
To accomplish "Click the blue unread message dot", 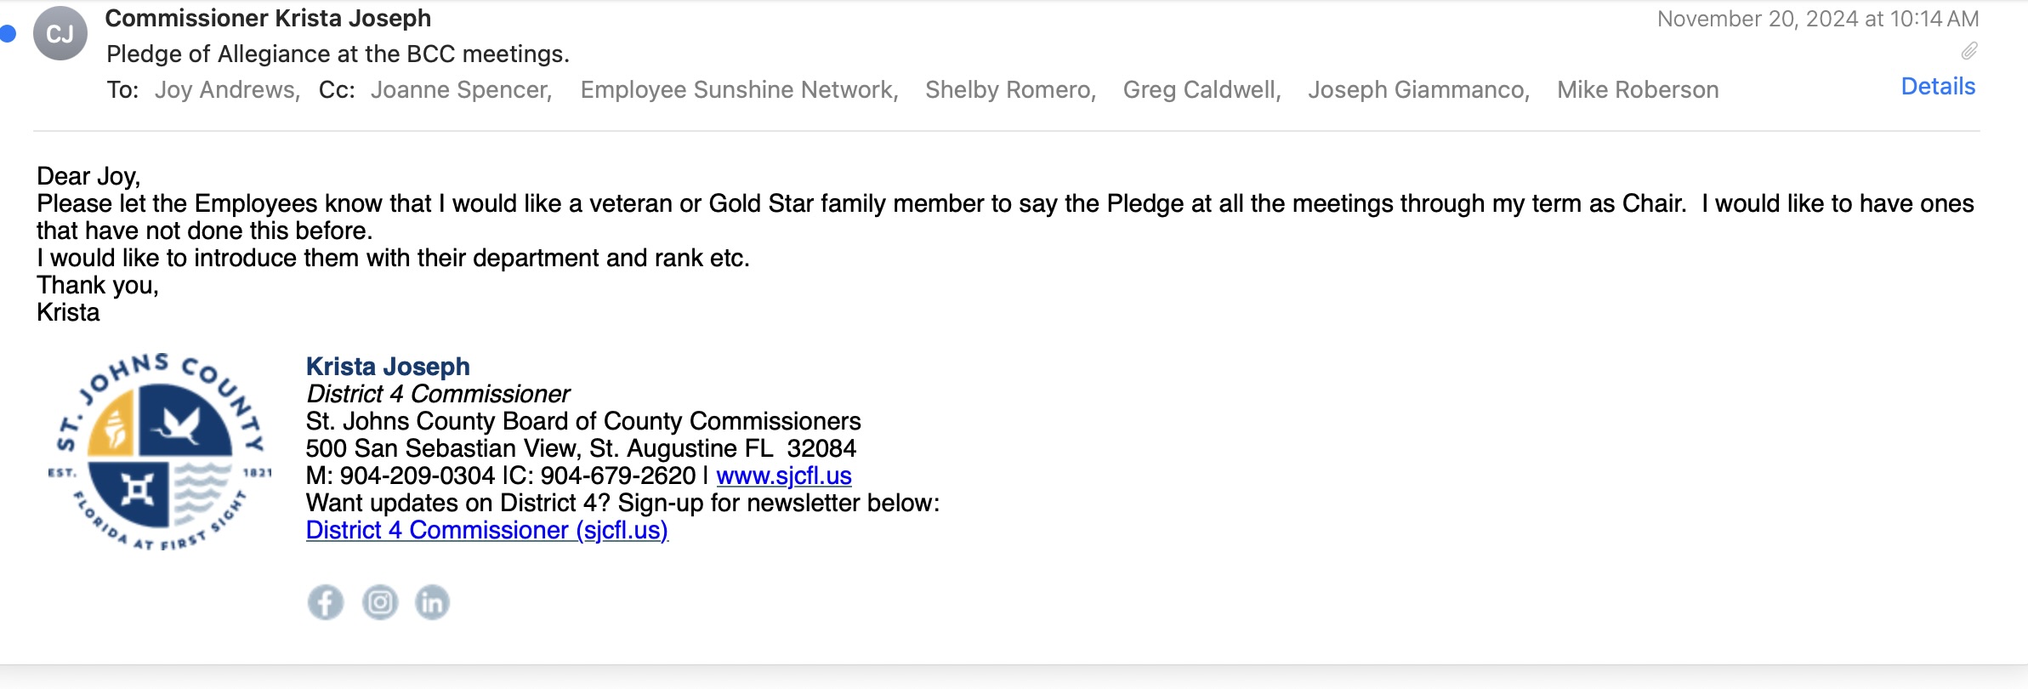I will (x=9, y=34).
